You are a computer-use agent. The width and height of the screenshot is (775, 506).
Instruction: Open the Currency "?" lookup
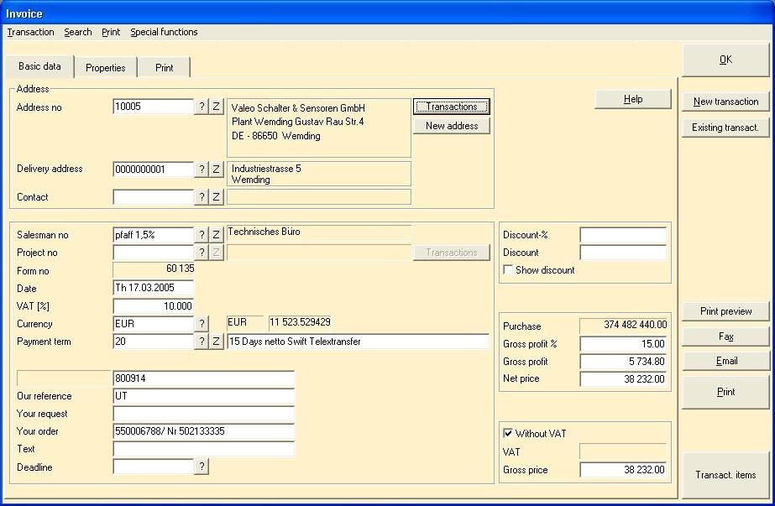pos(202,323)
